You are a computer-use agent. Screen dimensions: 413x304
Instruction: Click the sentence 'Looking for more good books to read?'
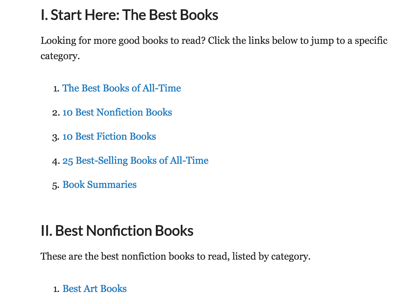click(123, 41)
